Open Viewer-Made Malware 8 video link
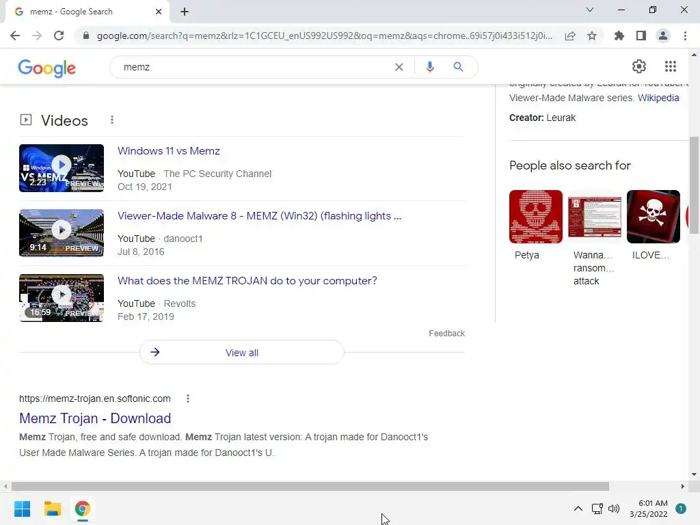Image resolution: width=700 pixels, height=525 pixels. pyautogui.click(x=259, y=216)
